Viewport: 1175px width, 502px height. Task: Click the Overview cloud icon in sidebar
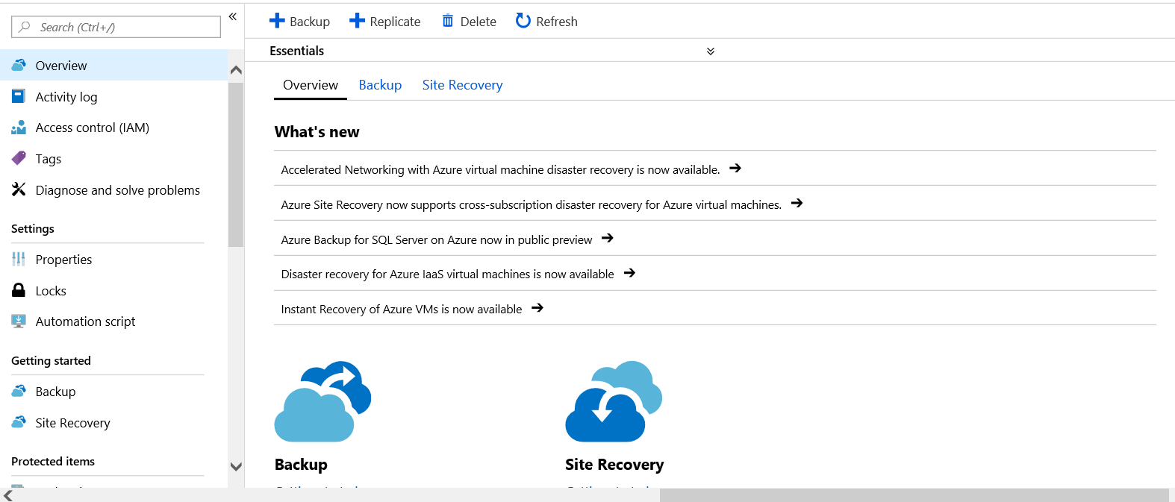click(19, 65)
